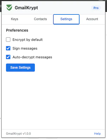Disable the Auto-decrypt messages checkbox
Viewport: 107px width, 139px height.
(x=8, y=57)
